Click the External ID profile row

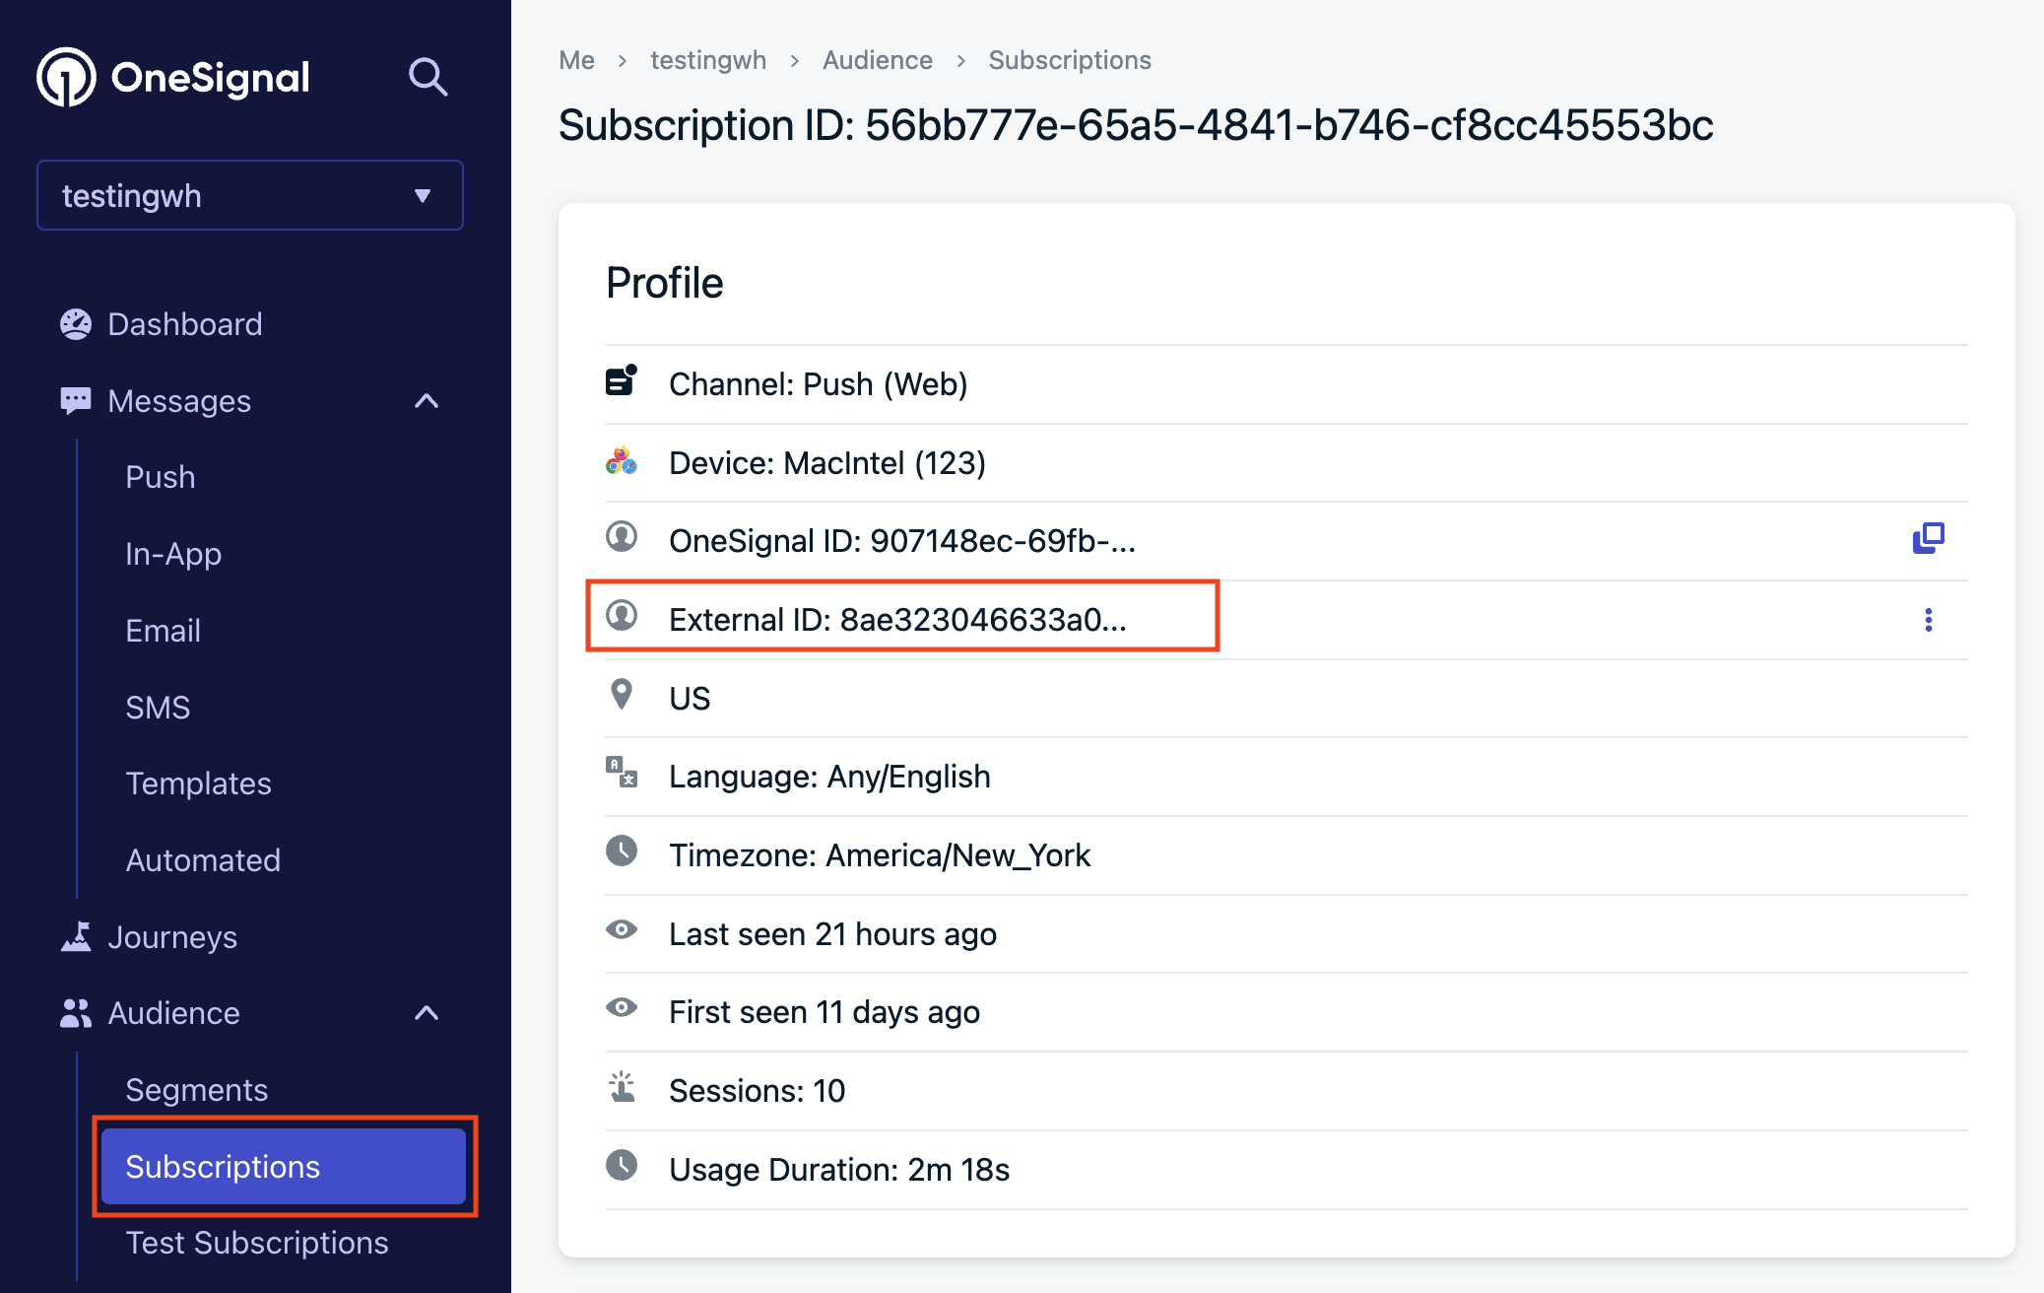click(1286, 620)
